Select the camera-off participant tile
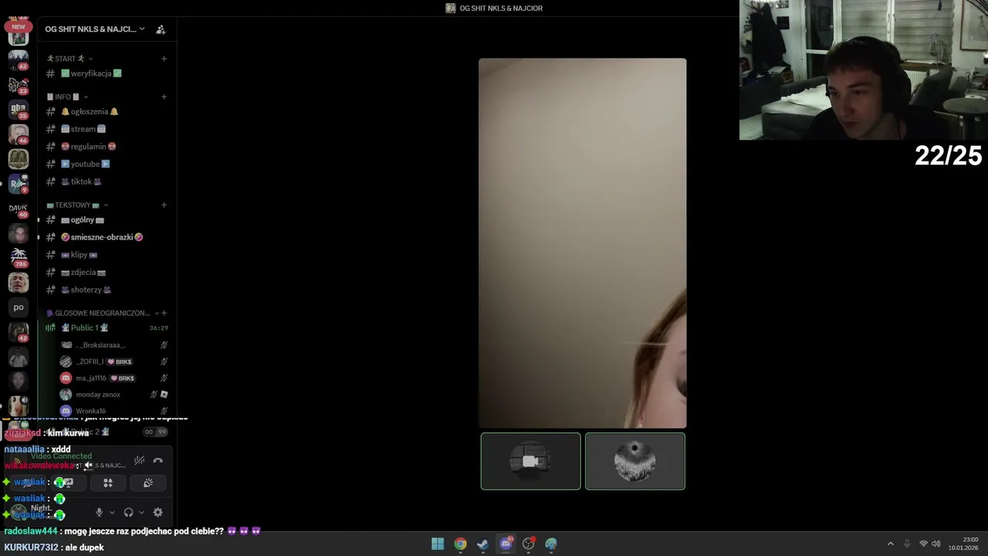The image size is (988, 556). click(x=530, y=461)
